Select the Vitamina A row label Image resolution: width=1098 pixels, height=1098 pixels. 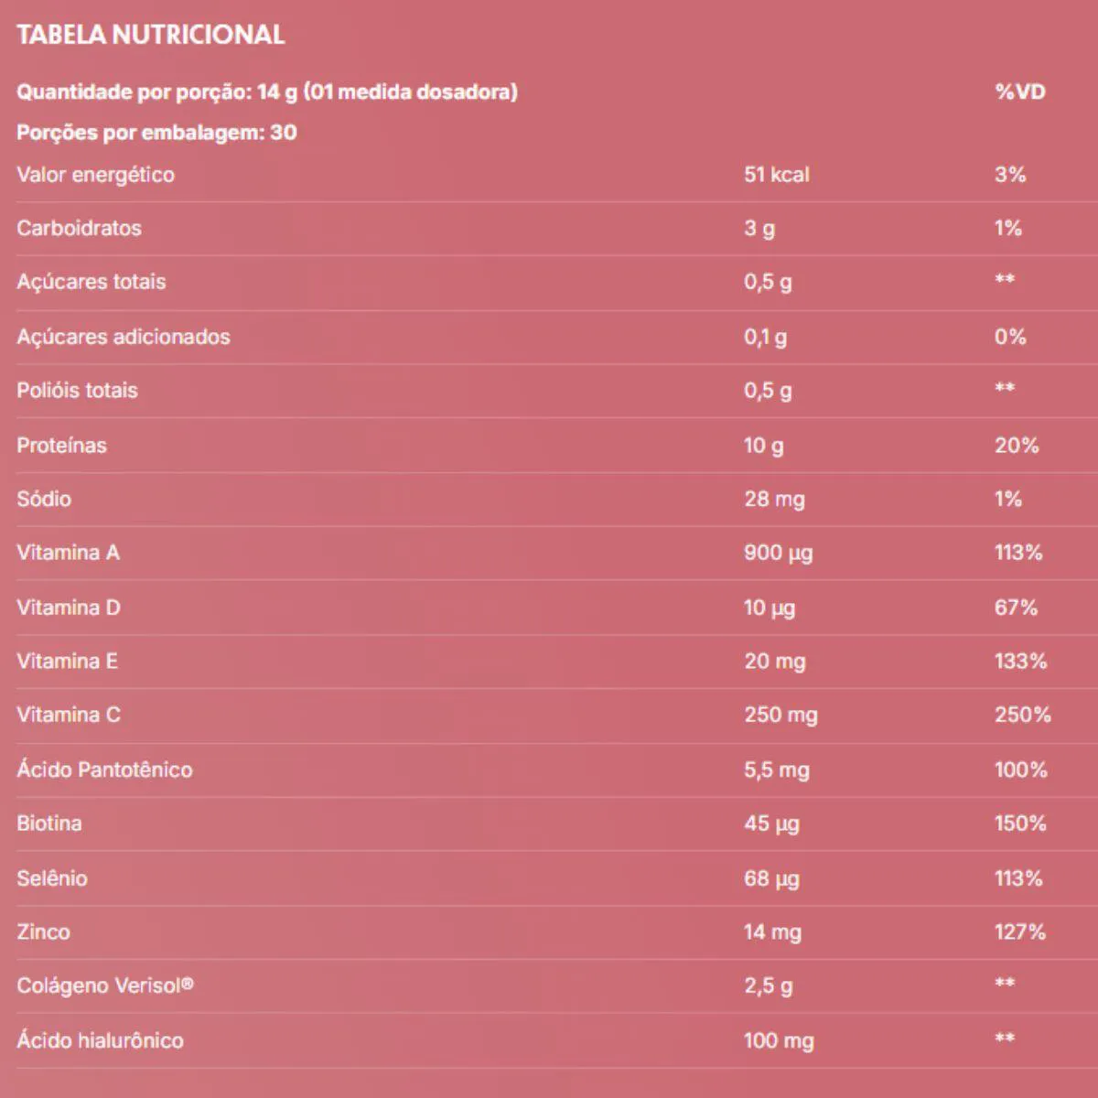(68, 553)
